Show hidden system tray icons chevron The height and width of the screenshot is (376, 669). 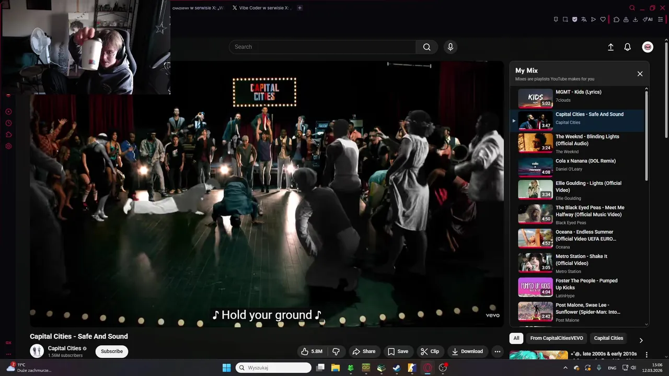tap(565, 368)
